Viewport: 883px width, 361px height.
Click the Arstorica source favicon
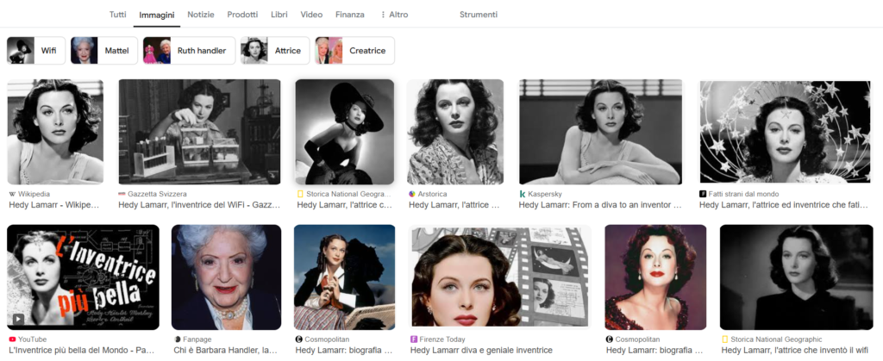pos(412,194)
